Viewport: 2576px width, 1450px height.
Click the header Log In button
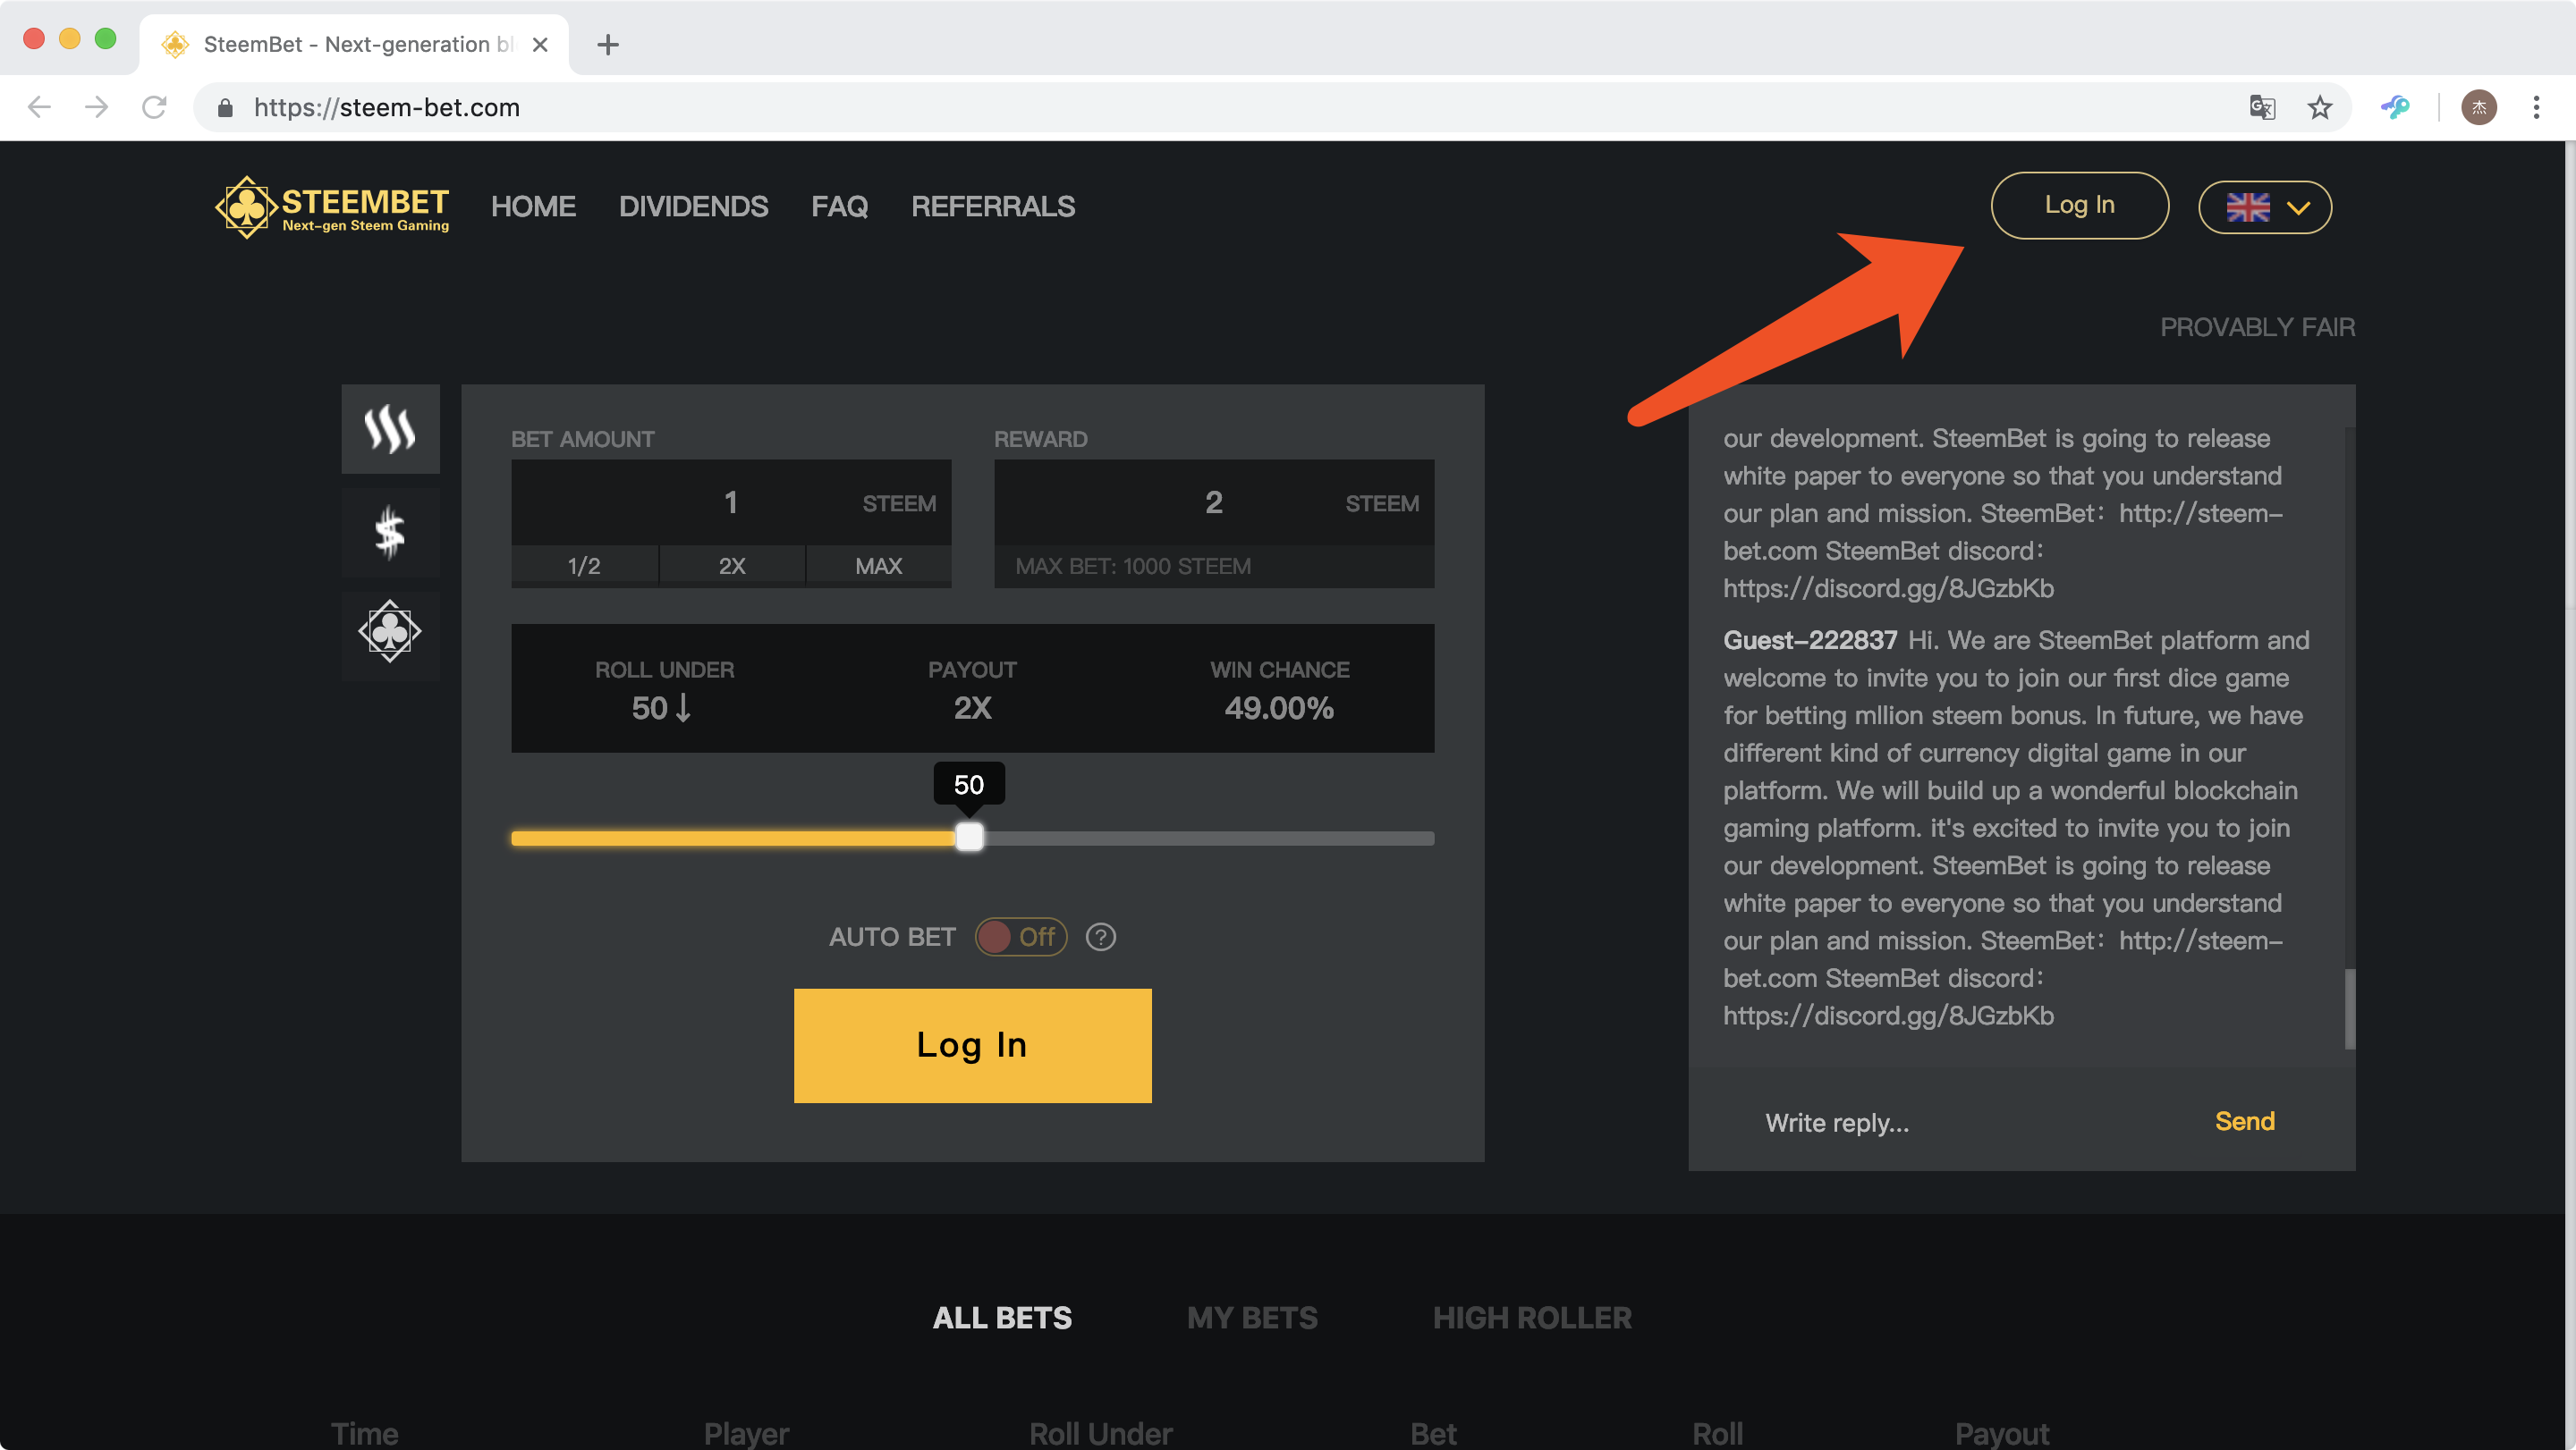(x=2080, y=205)
